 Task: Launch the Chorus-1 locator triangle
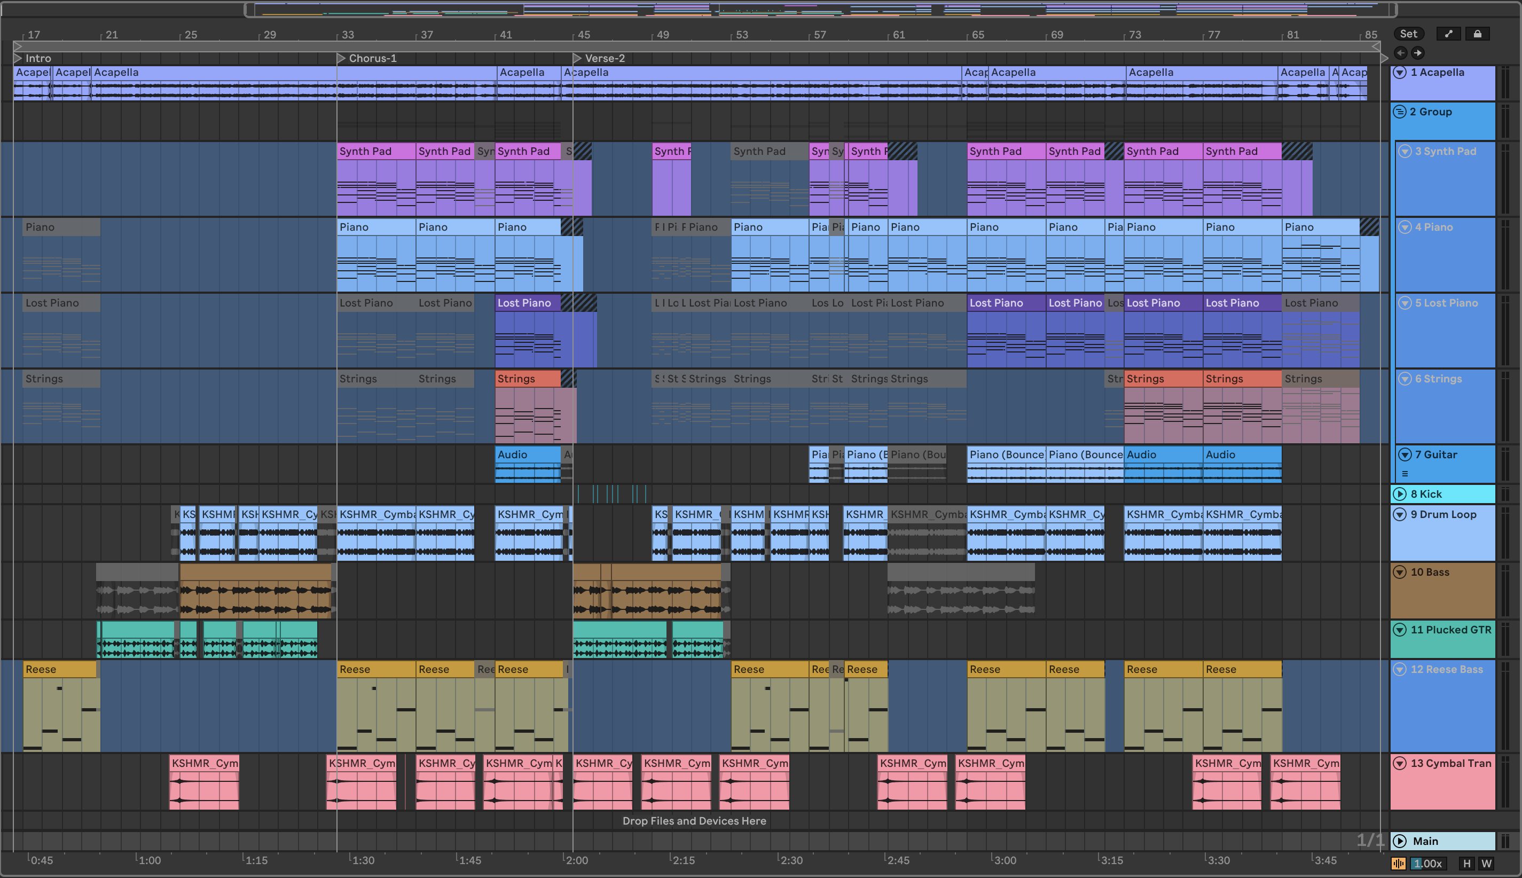(x=341, y=59)
